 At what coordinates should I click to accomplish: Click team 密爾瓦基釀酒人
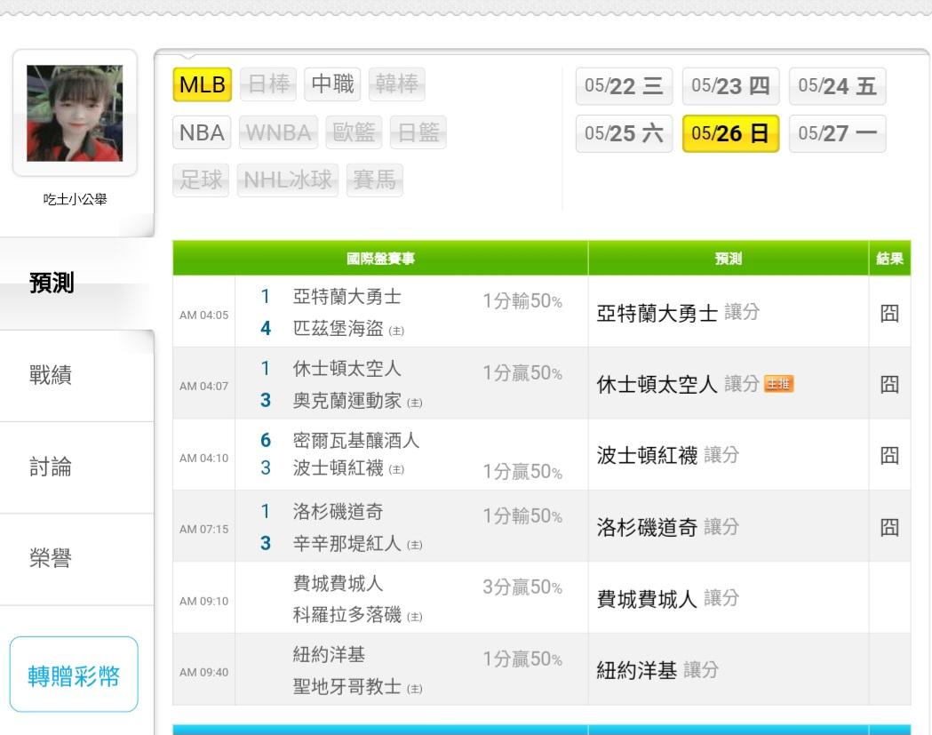(x=356, y=440)
